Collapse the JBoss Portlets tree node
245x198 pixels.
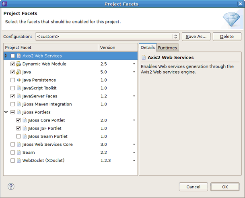(x=6, y=112)
